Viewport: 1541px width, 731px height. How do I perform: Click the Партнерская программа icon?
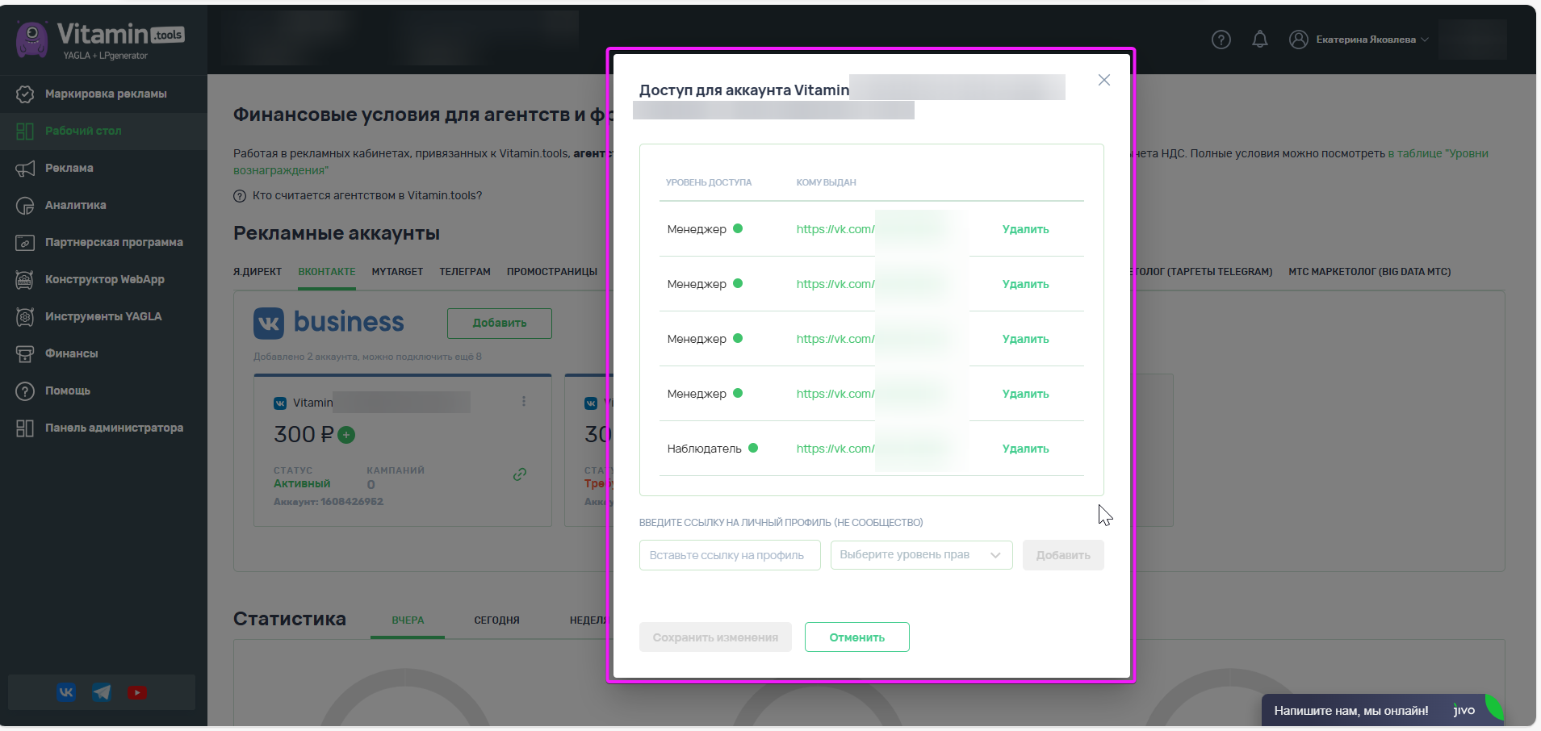pos(25,243)
